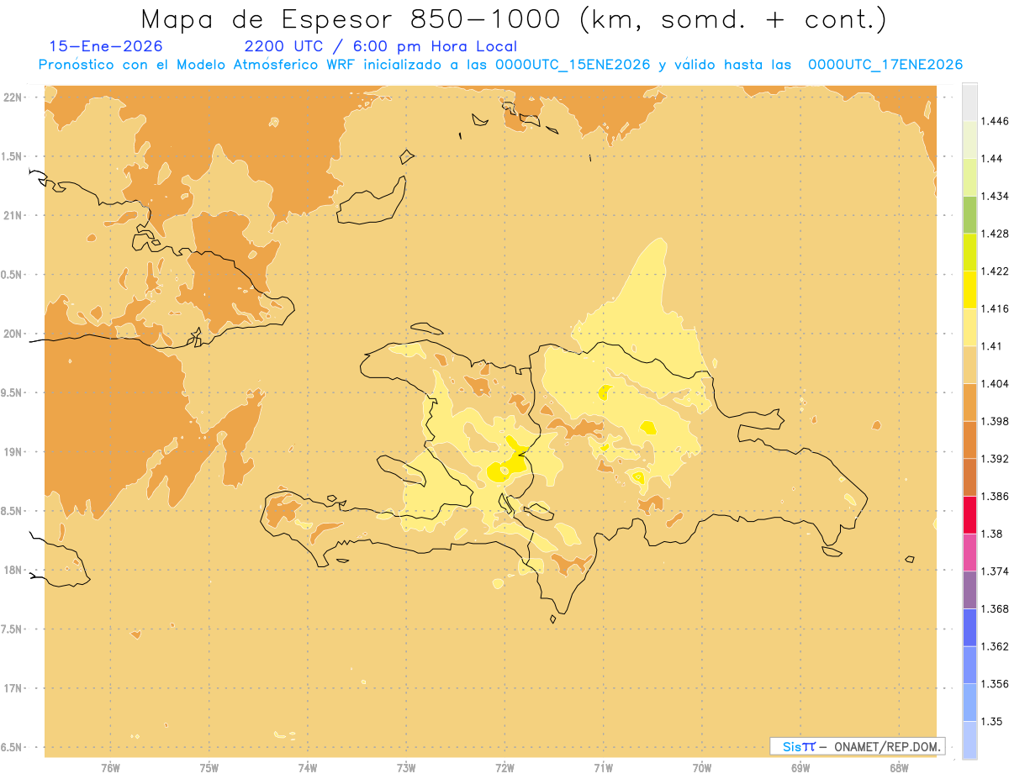1009x779 pixels.
Task: Click the "69W" longitude label
Action: pyautogui.click(x=800, y=768)
